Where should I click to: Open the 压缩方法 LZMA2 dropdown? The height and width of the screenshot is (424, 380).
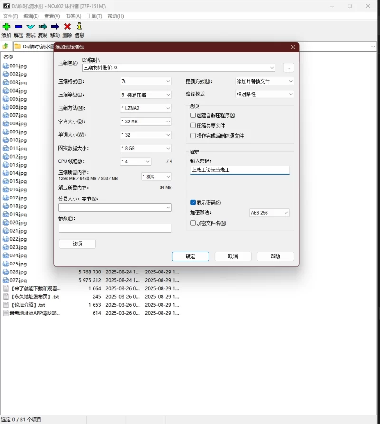(x=145, y=108)
